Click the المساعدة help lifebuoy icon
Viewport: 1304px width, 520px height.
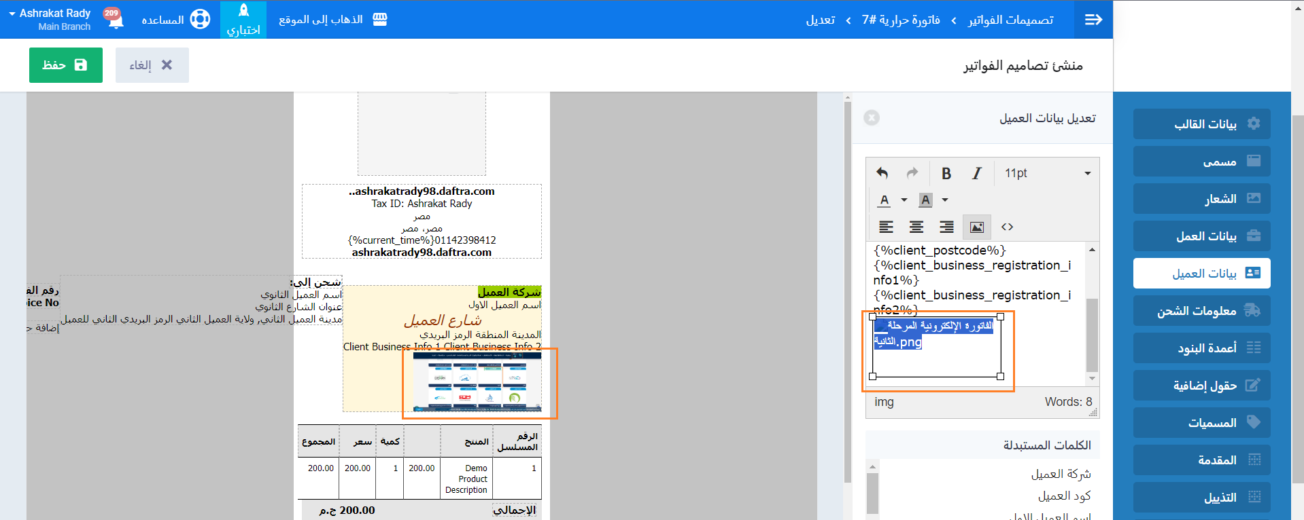[200, 20]
